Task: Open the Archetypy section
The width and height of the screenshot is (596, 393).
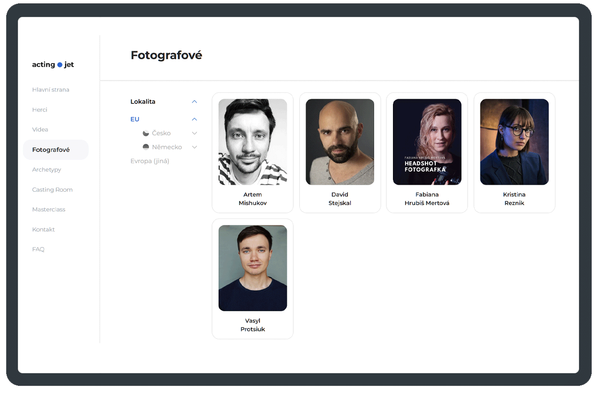Action: [47, 170]
